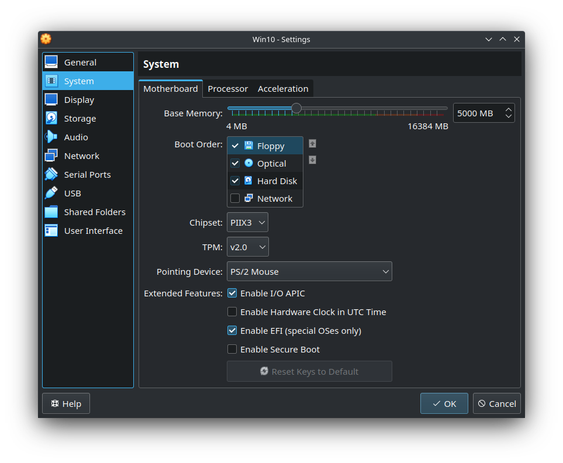The height and width of the screenshot is (463, 563).
Task: Toggle Enable EFI checkbox
Action: (x=232, y=330)
